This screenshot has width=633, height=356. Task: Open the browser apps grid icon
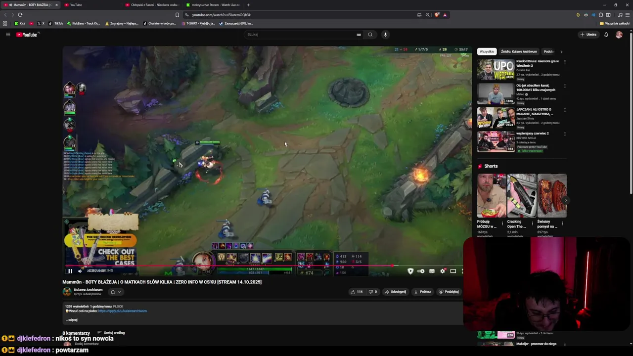pos(5,23)
